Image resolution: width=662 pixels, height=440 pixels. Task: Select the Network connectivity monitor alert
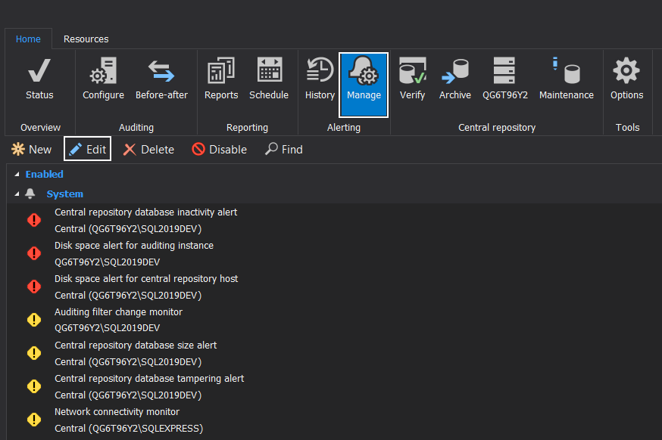point(117,412)
